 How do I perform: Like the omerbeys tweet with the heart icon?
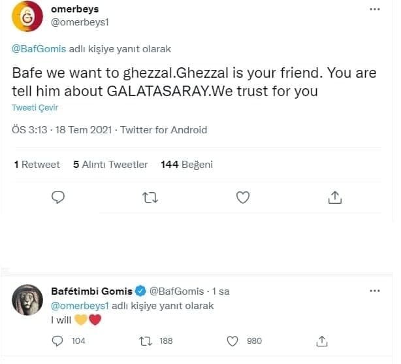click(x=242, y=196)
